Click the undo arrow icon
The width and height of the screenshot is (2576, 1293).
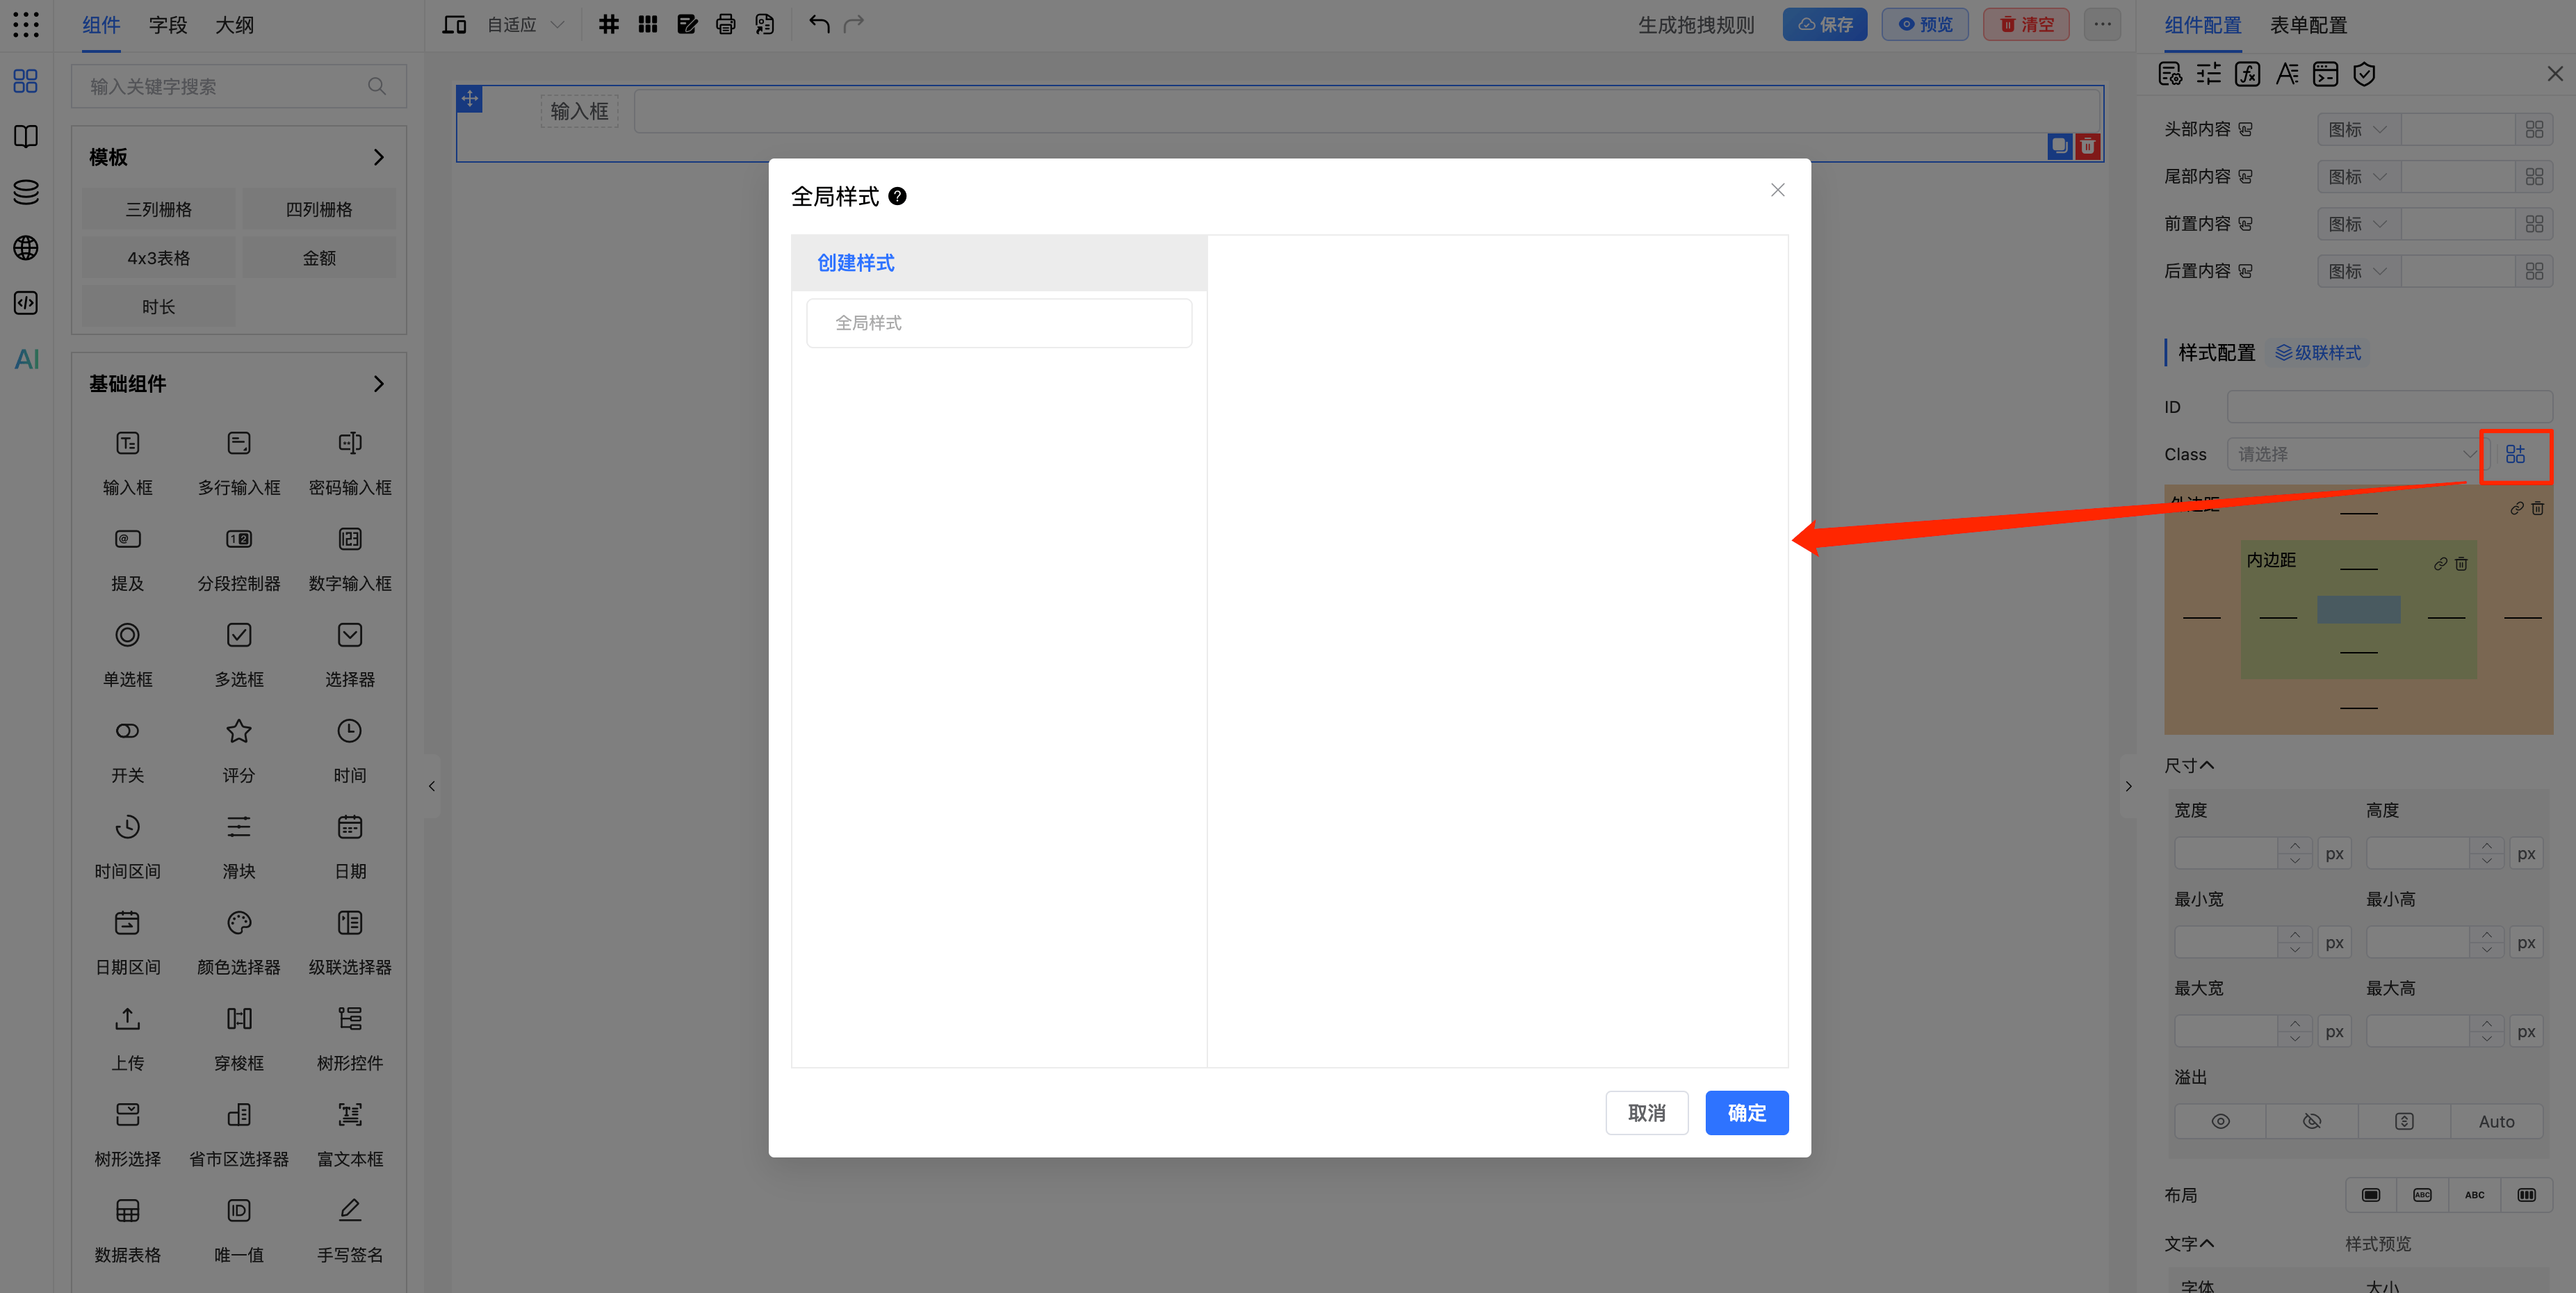(x=819, y=24)
